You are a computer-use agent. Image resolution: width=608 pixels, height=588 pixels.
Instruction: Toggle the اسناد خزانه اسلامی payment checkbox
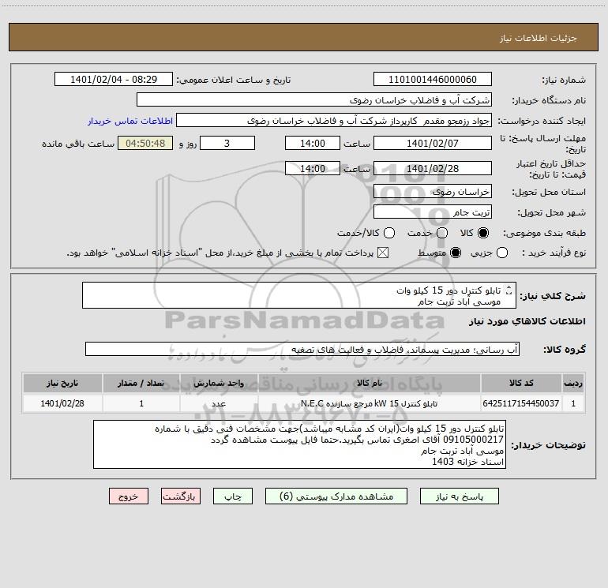(383, 253)
